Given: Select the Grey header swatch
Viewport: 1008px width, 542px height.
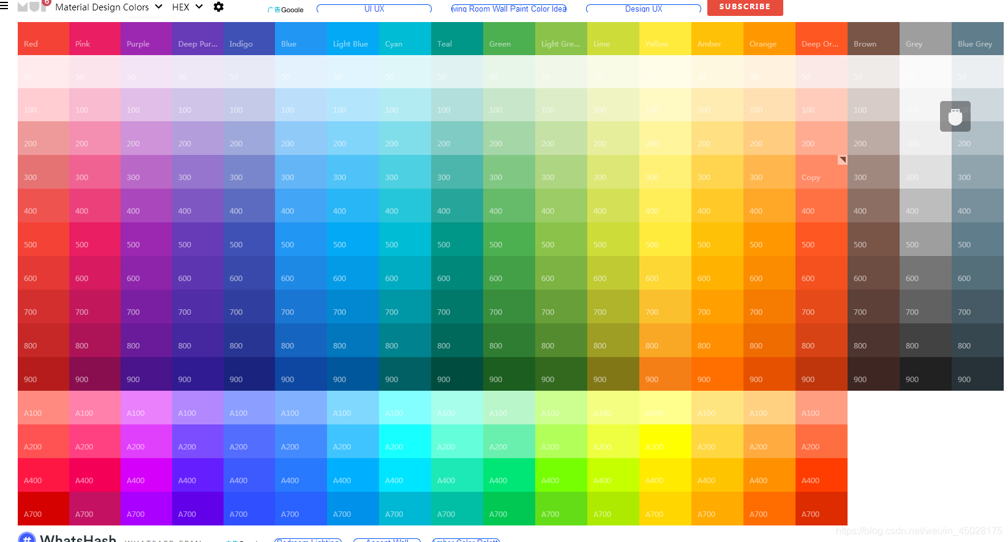Looking at the screenshot, I should (x=925, y=39).
